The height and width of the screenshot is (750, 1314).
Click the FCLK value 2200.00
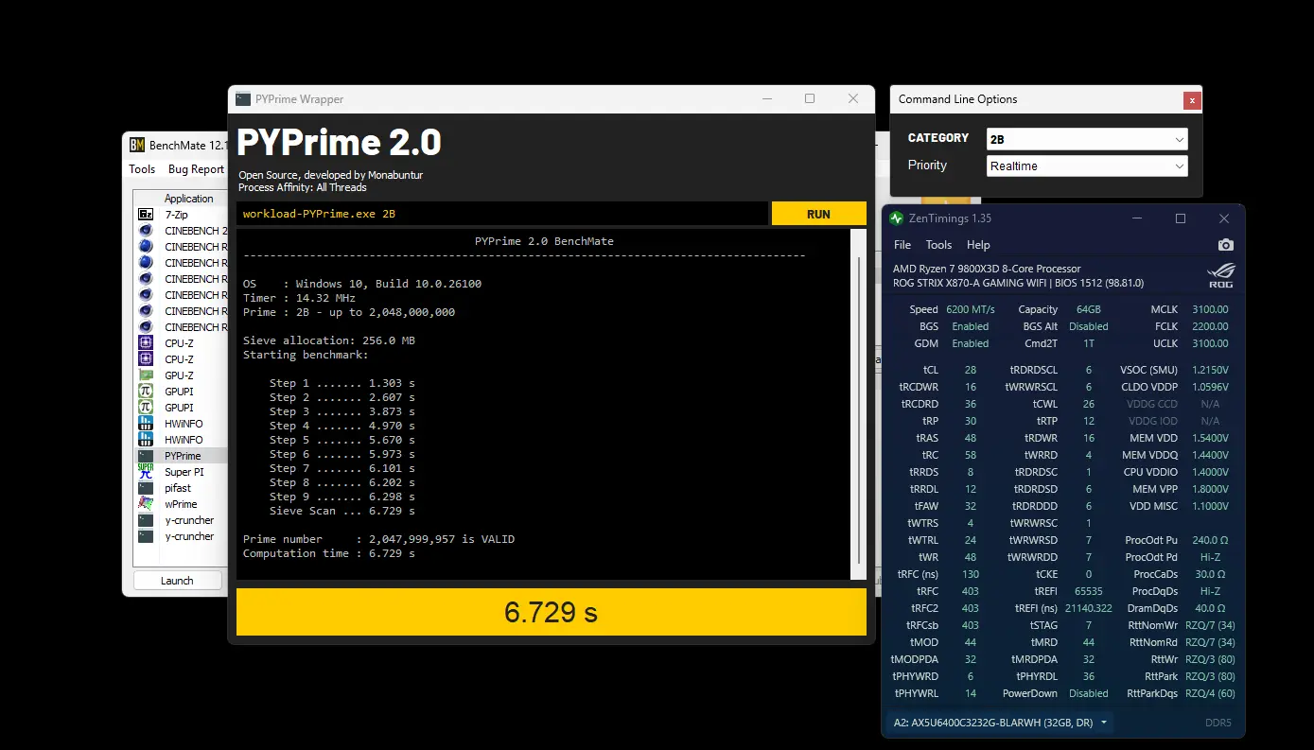pyautogui.click(x=1210, y=326)
